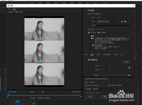Click the save preset icon
The image size is (142, 105).
(122, 22)
